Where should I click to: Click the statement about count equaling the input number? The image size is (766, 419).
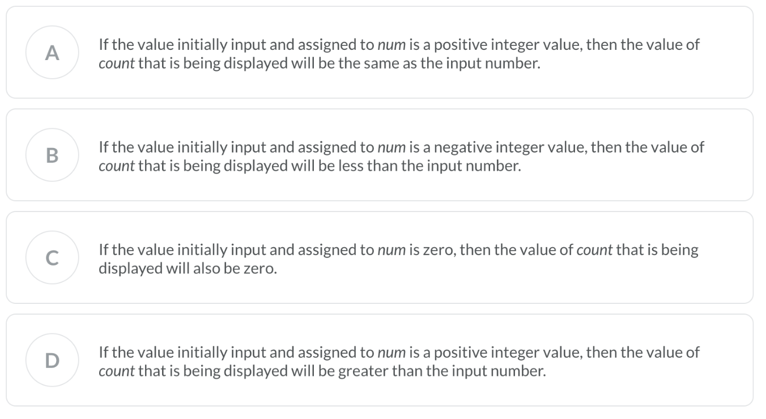click(x=399, y=53)
